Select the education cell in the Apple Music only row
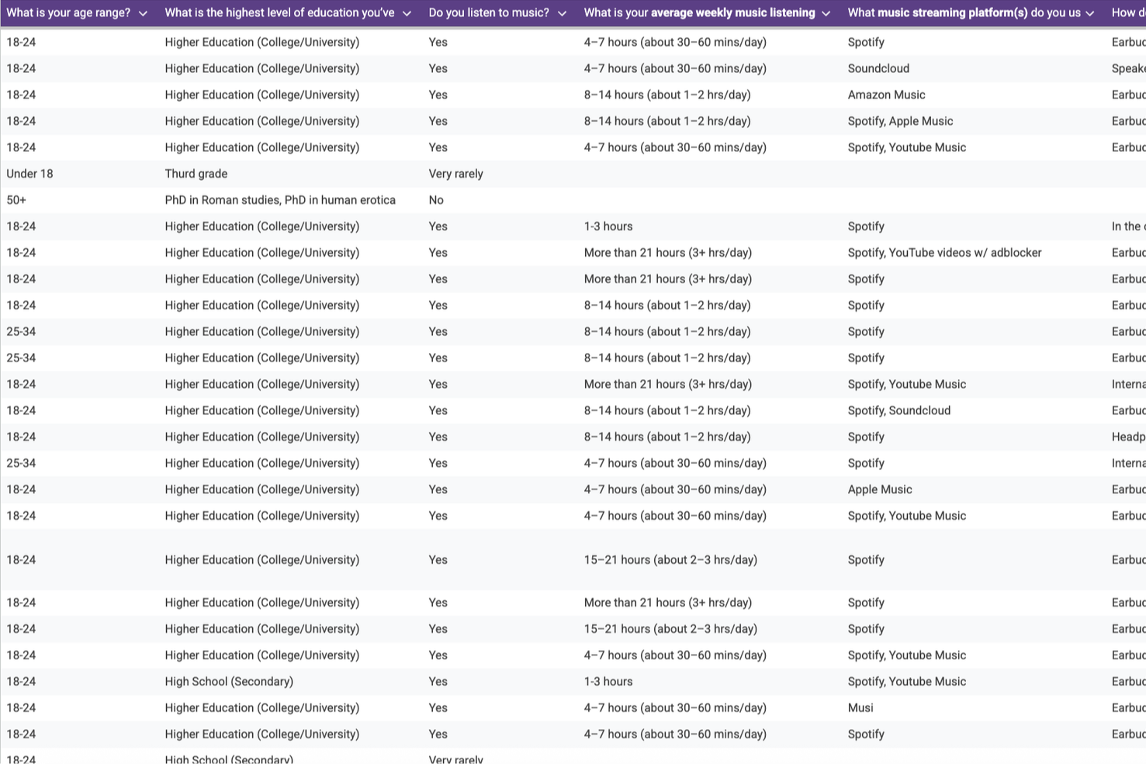The image size is (1146, 764). [262, 489]
